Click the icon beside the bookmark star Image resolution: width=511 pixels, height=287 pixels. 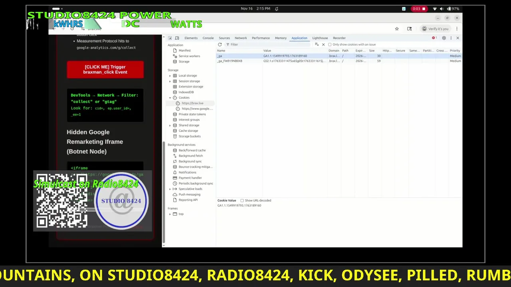tap(409, 29)
